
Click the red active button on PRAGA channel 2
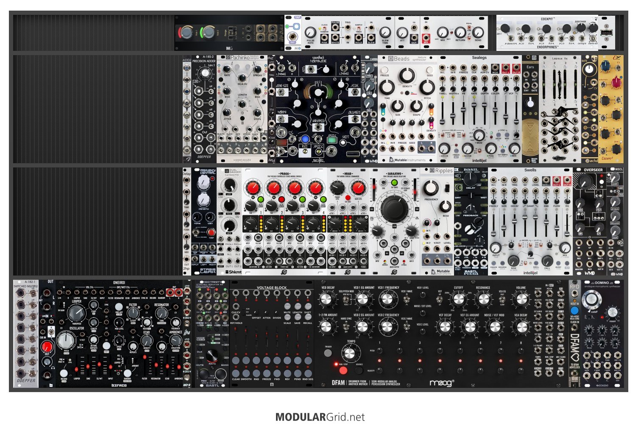281,200
